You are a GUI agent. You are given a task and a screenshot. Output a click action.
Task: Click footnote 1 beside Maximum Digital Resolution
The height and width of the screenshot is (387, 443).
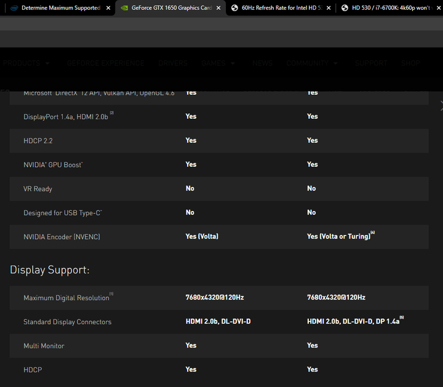(111, 294)
